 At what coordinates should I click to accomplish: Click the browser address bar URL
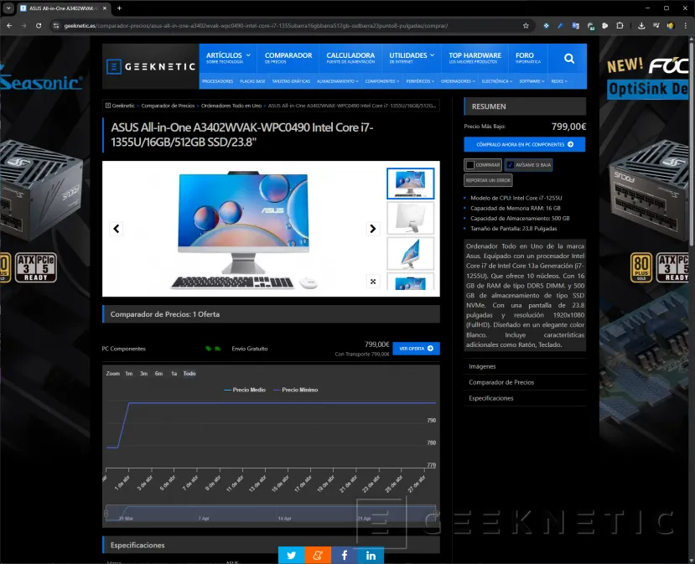point(256,26)
